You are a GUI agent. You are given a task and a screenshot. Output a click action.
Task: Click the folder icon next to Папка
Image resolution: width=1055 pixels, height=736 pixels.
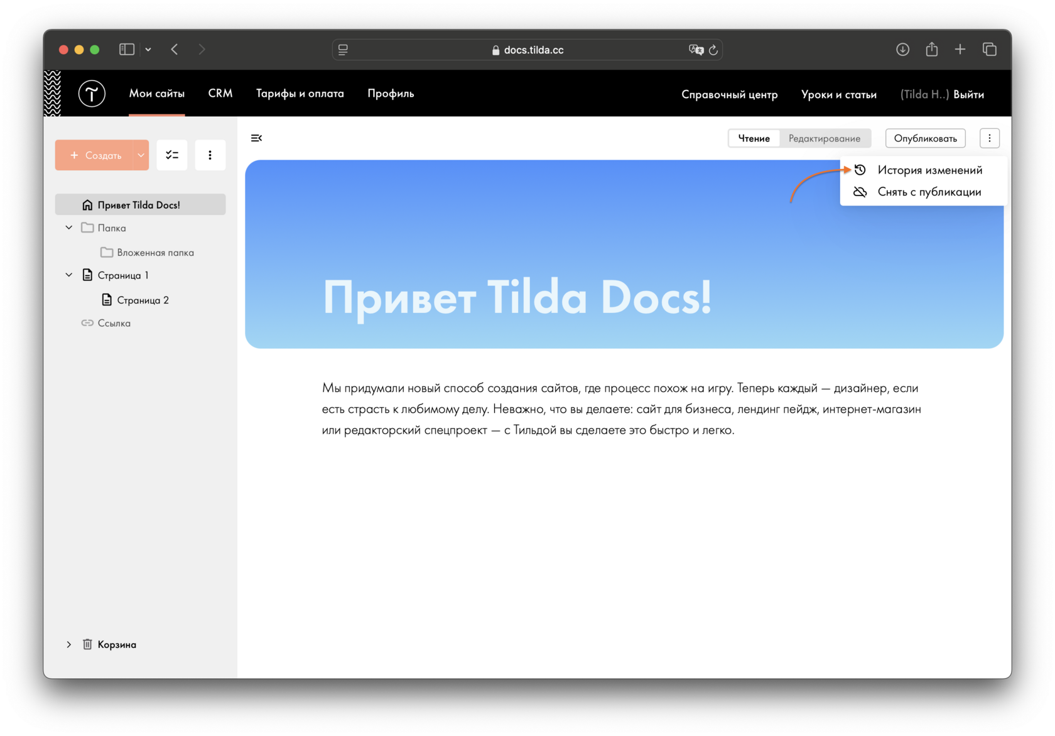(87, 228)
